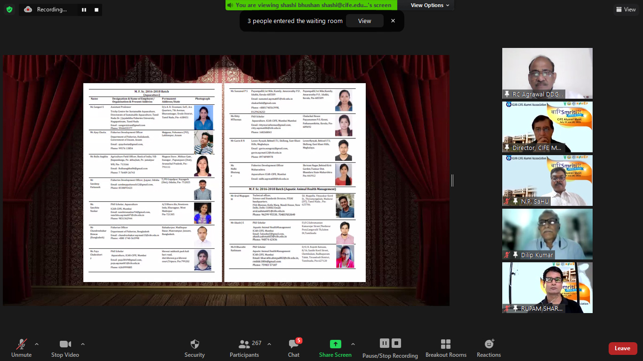The height and width of the screenshot is (361, 643).
Task: Open Breakout Rooms
Action: [x=446, y=347]
